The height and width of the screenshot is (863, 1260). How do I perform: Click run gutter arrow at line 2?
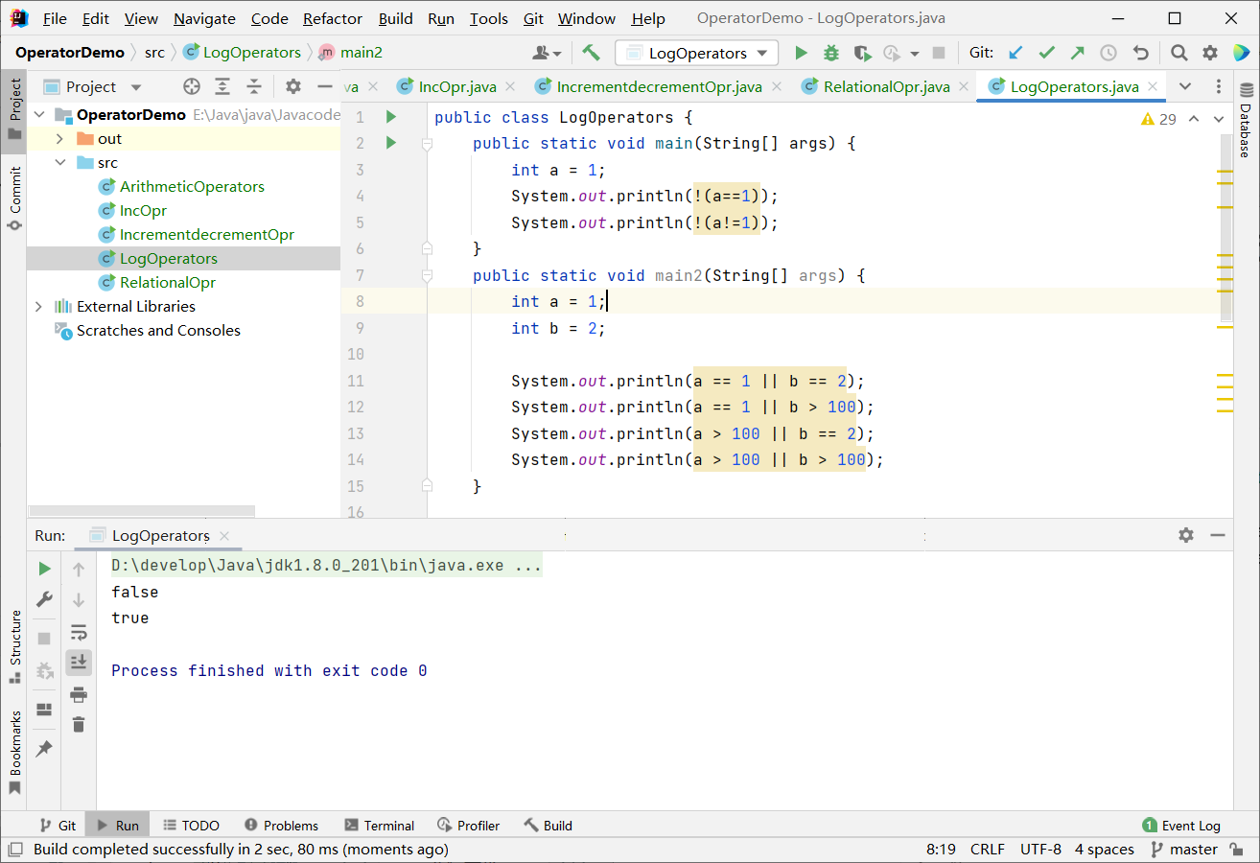coord(390,143)
